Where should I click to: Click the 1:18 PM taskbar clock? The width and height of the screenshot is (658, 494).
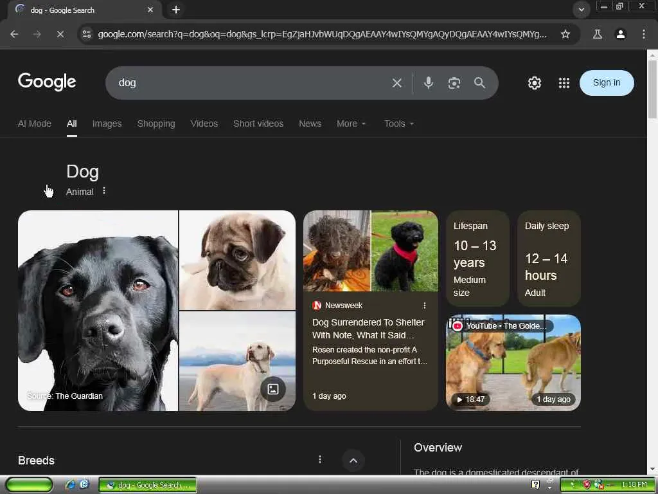click(x=634, y=485)
